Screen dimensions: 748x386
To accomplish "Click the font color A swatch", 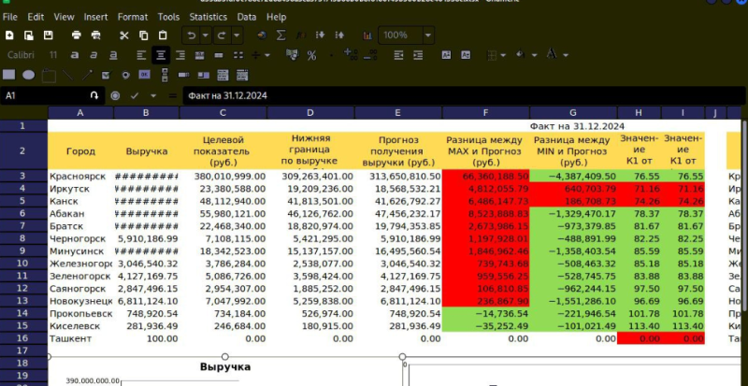I will pos(552,54).
